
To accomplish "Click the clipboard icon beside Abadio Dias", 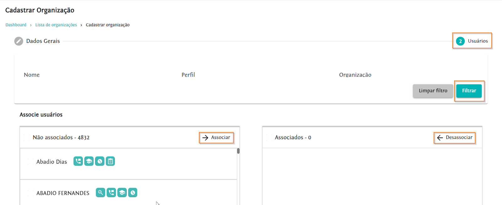I will click(x=110, y=161).
